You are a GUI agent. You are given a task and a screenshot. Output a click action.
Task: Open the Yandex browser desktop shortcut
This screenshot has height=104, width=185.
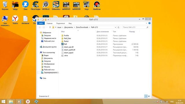tap(15, 20)
